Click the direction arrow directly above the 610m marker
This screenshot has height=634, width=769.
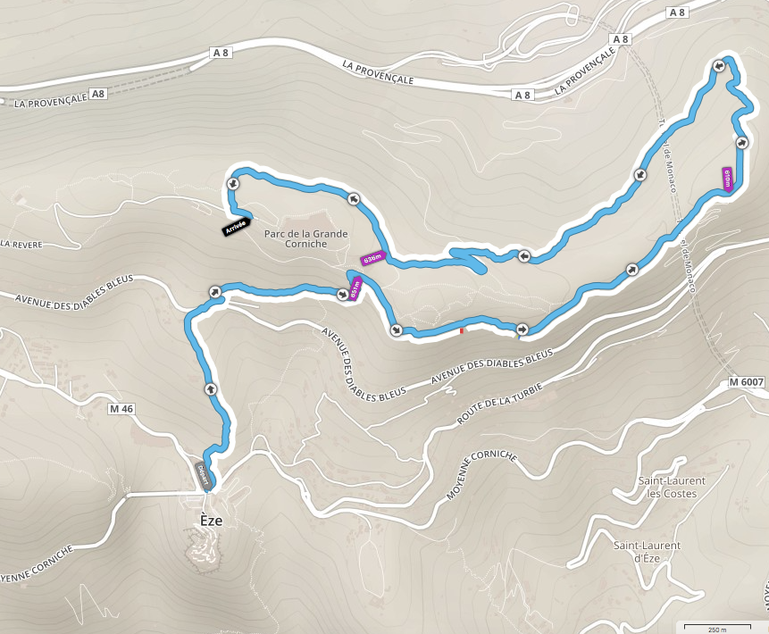click(741, 142)
